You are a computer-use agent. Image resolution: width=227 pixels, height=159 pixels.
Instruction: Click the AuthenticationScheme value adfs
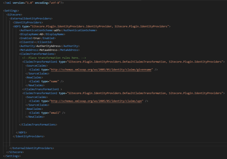tap(57, 31)
